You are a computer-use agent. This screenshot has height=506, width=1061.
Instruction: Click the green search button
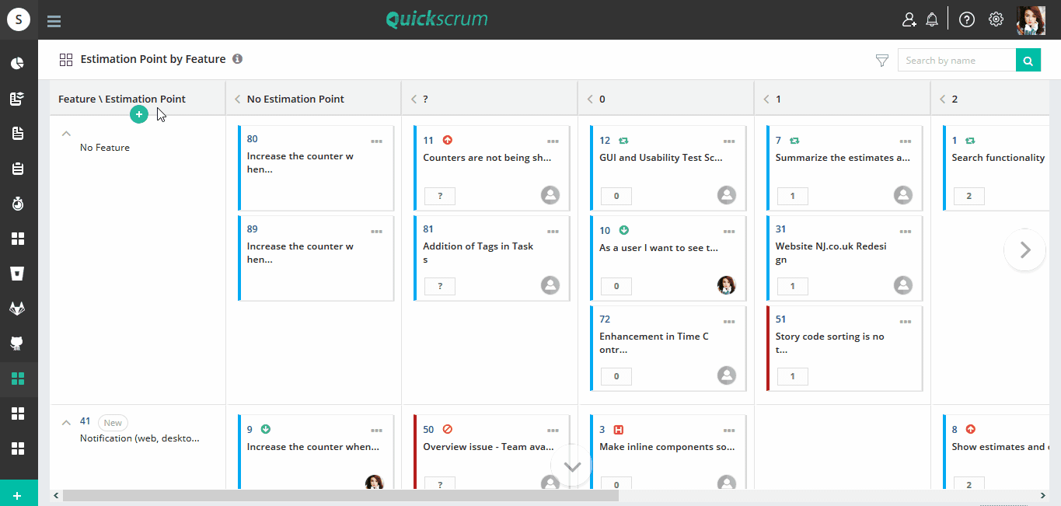pos(1028,60)
